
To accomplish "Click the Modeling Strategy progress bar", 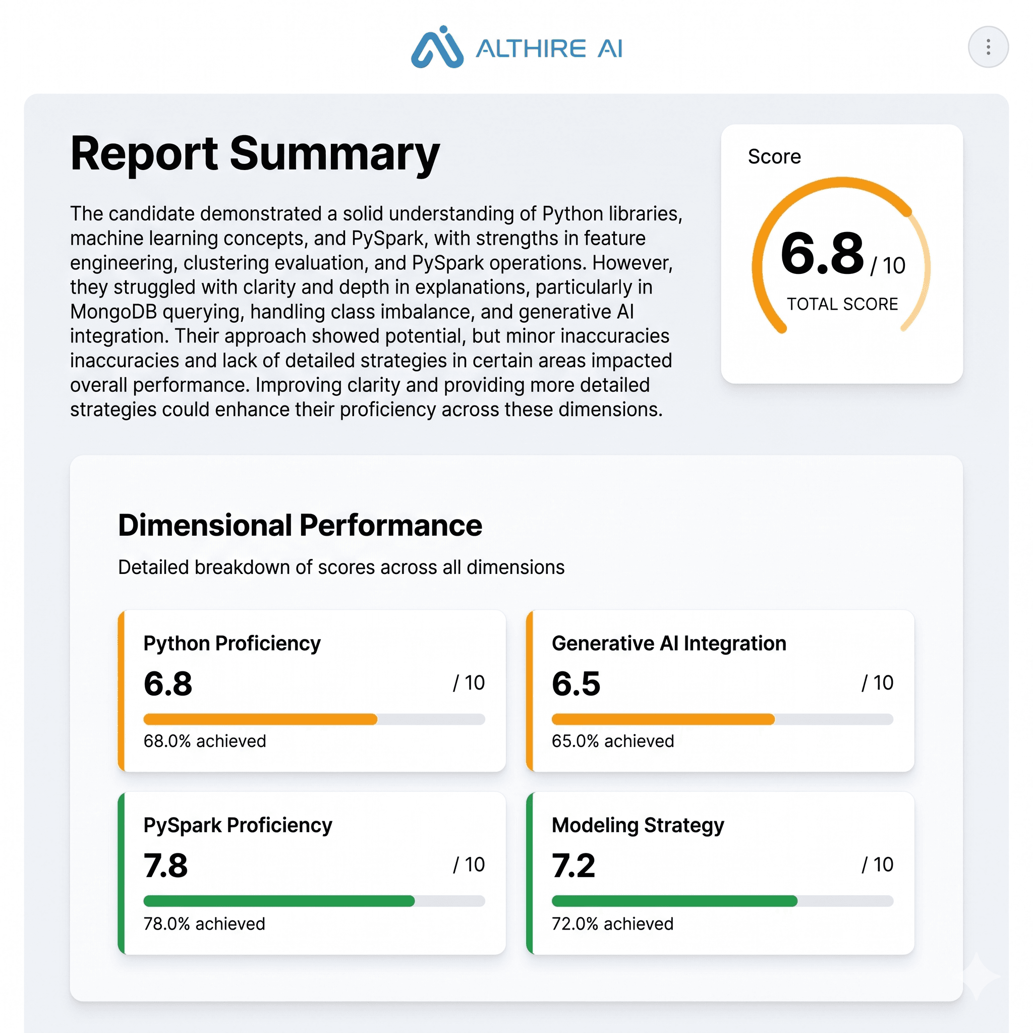I will (722, 901).
